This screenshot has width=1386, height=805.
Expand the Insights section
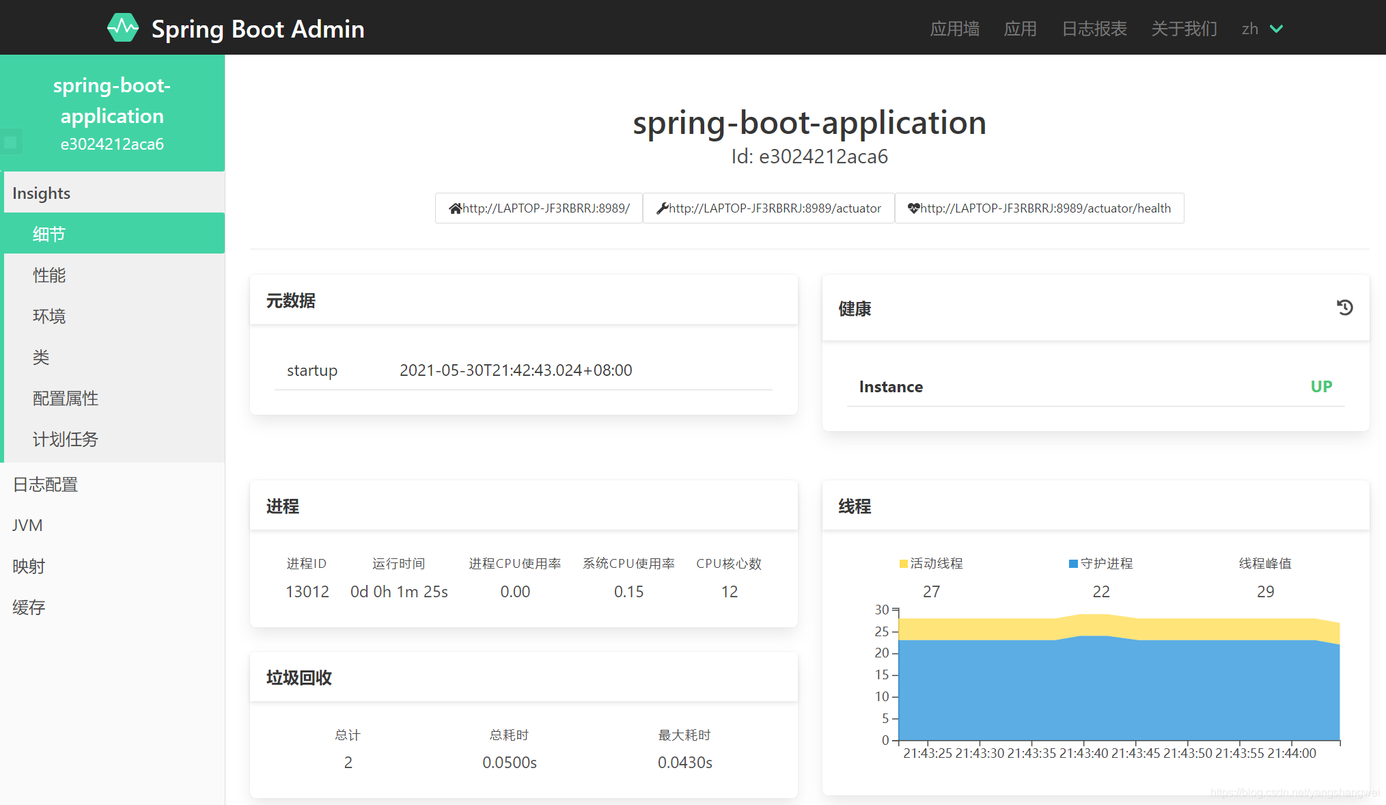pos(41,193)
